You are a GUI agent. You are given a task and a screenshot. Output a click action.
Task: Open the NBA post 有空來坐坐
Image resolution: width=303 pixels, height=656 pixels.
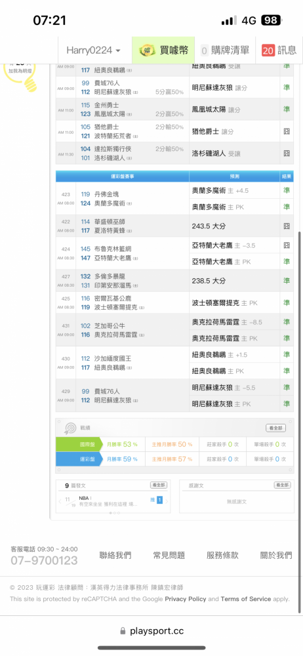click(108, 502)
